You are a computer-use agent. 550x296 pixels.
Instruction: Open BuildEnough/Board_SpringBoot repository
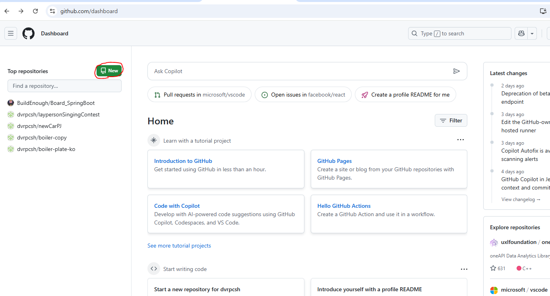point(56,103)
